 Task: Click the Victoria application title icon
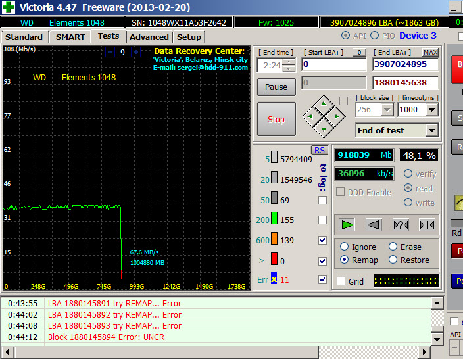click(x=9, y=8)
